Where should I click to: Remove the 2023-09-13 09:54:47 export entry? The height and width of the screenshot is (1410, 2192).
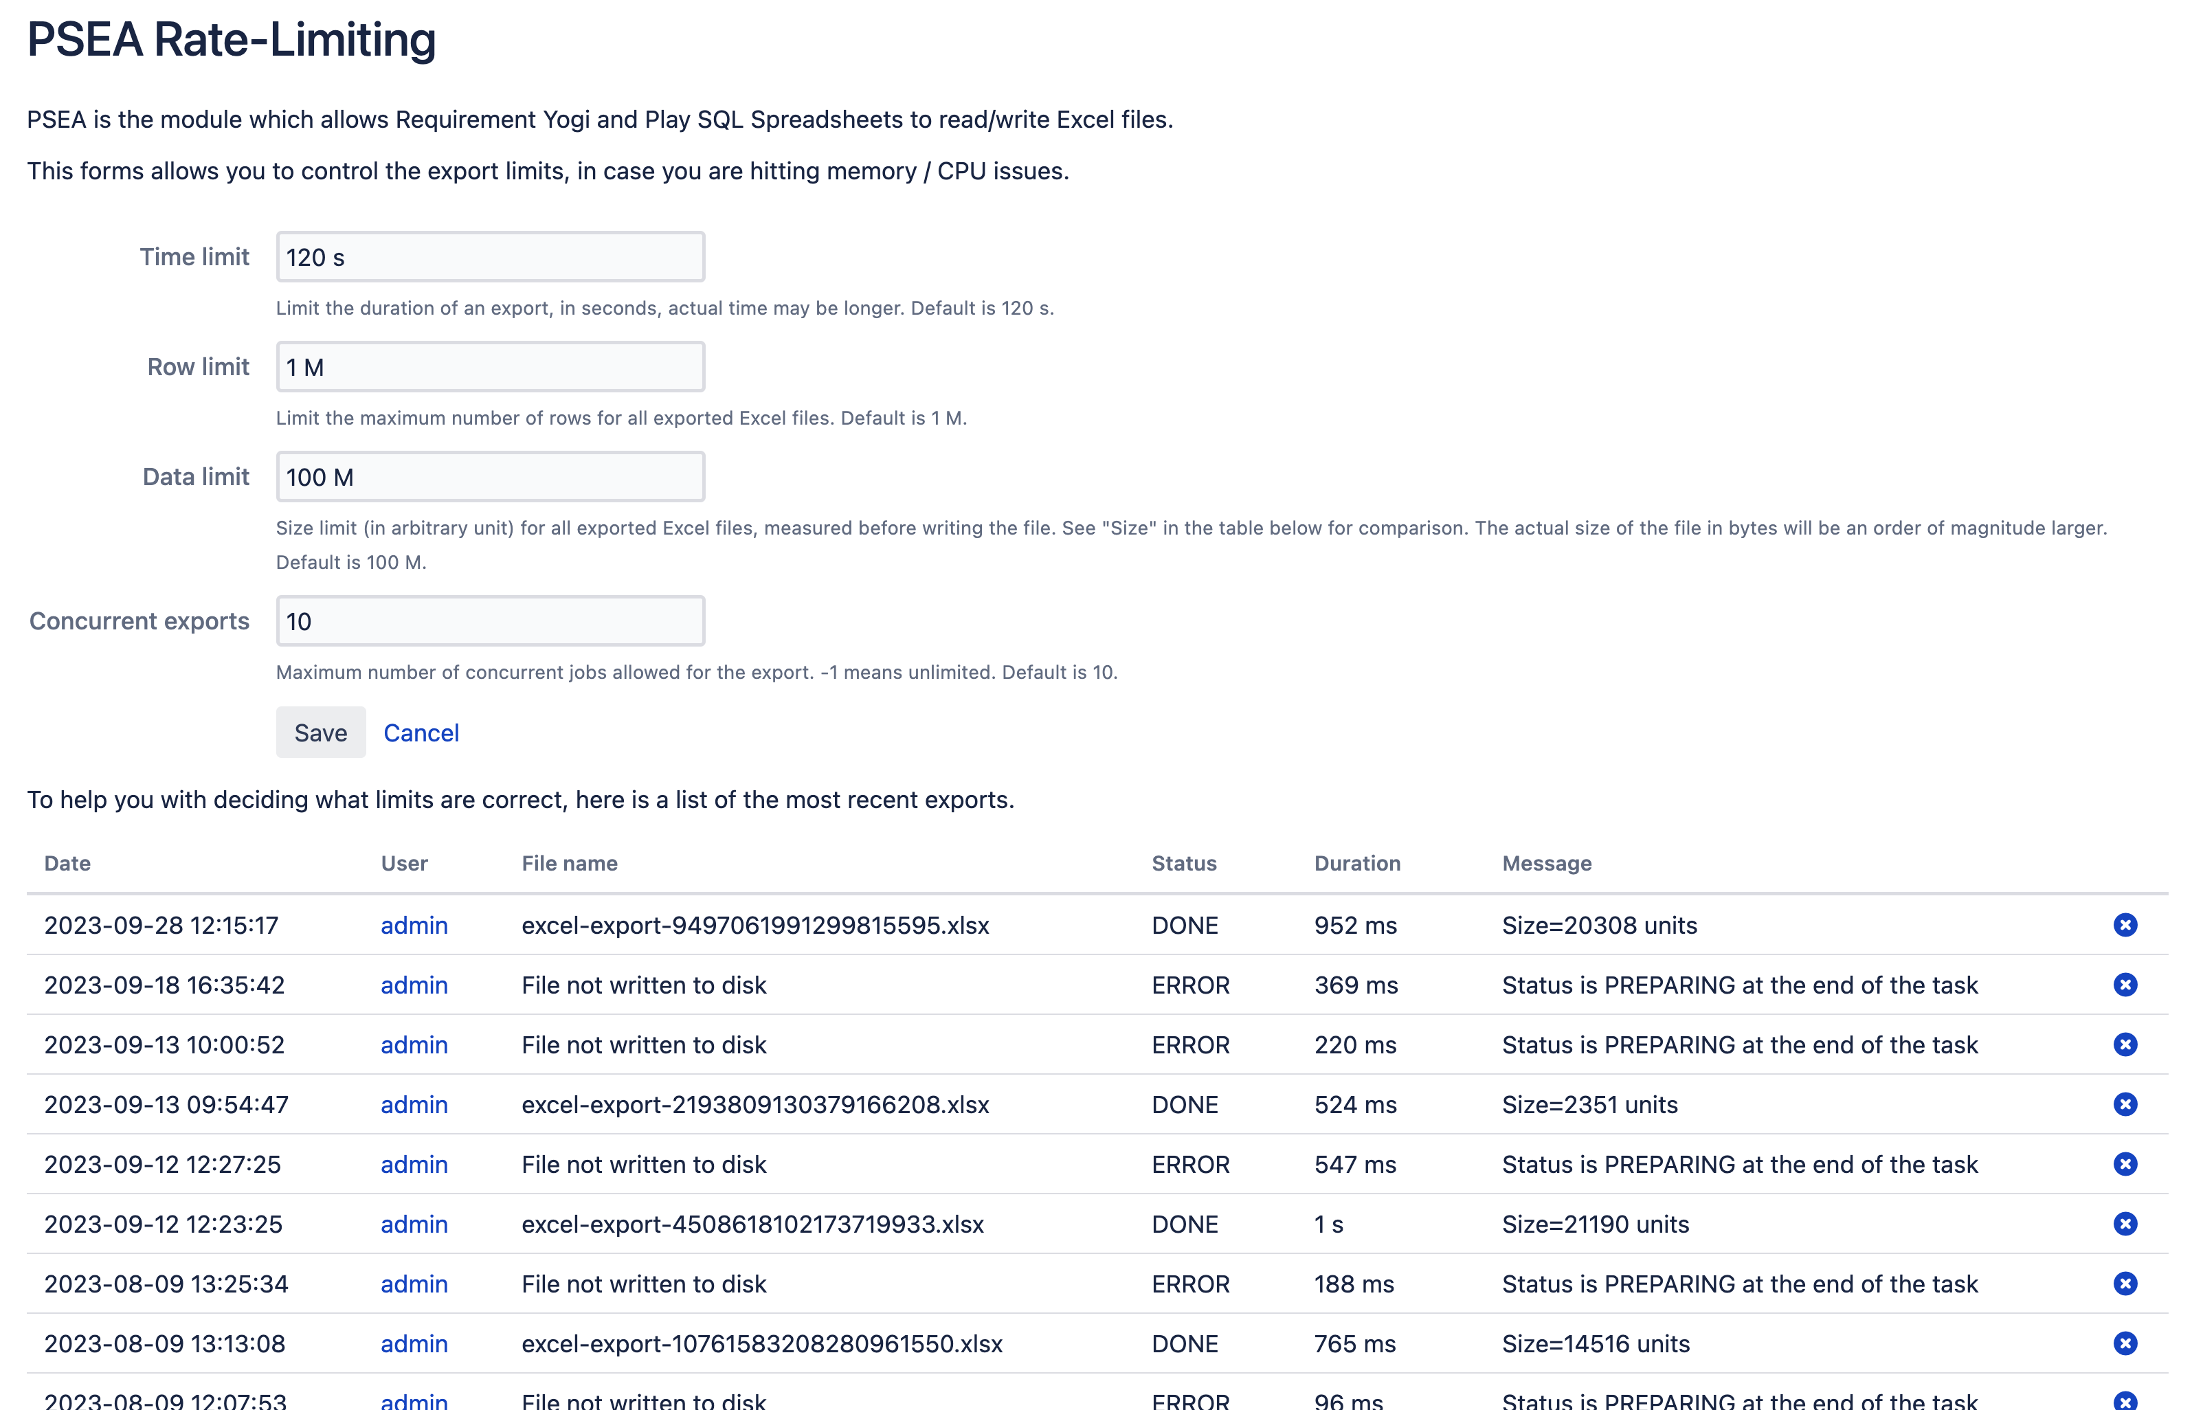(2124, 1104)
